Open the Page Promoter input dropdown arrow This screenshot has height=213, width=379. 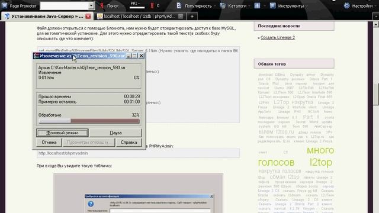click(x=91, y=6)
